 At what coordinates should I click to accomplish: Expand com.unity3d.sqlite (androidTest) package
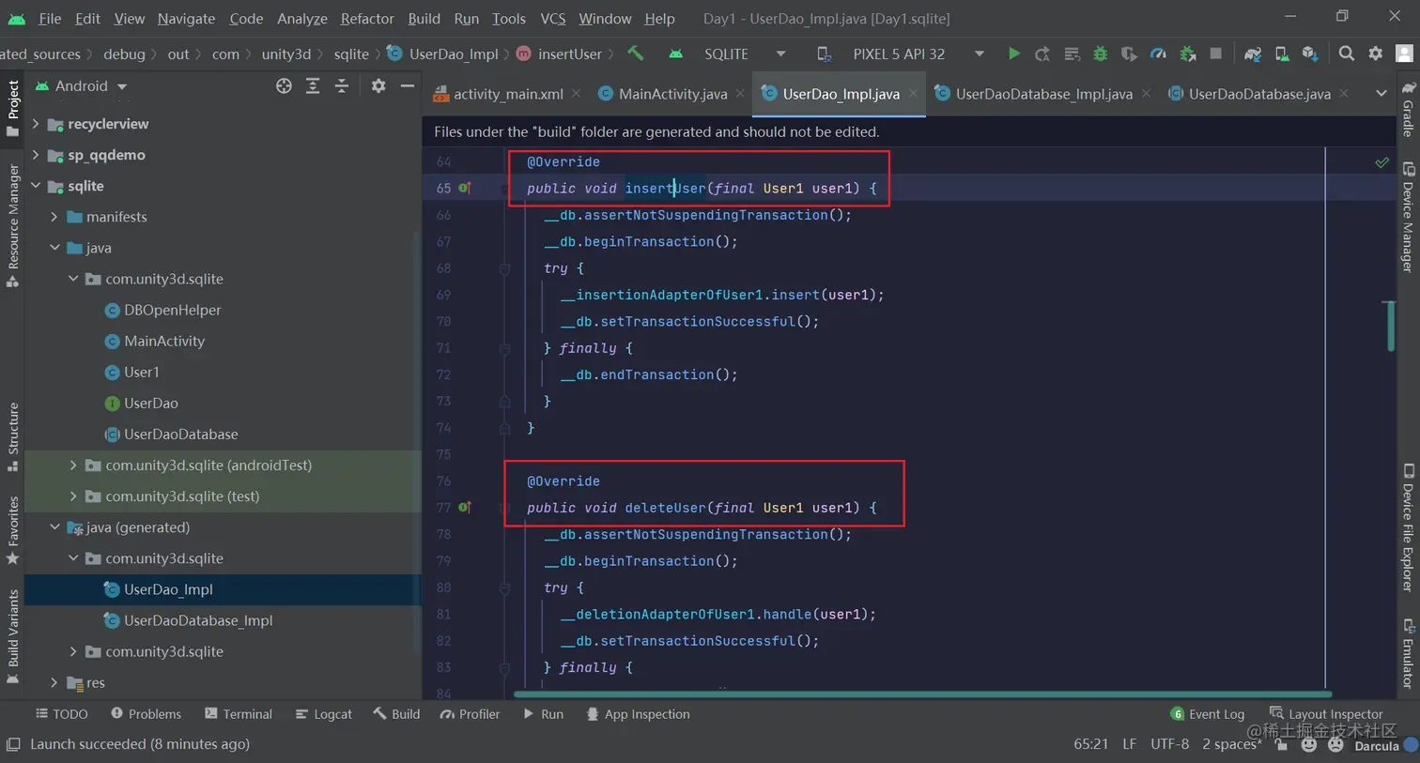click(x=73, y=465)
